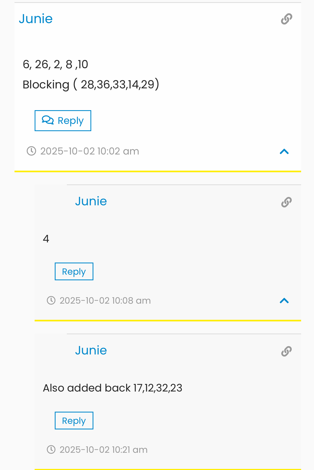Click the 2025-10-02 10:02 am timestamp
The width and height of the screenshot is (314, 470).
[90, 151]
